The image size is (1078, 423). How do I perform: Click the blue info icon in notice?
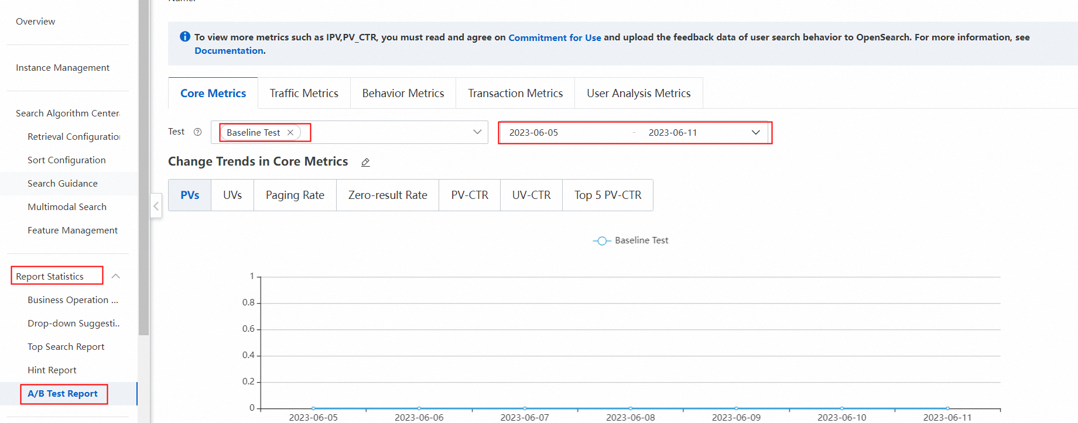[185, 37]
